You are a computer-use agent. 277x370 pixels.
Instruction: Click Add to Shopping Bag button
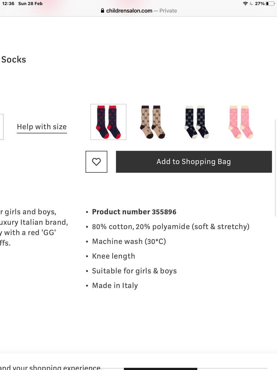point(194,162)
